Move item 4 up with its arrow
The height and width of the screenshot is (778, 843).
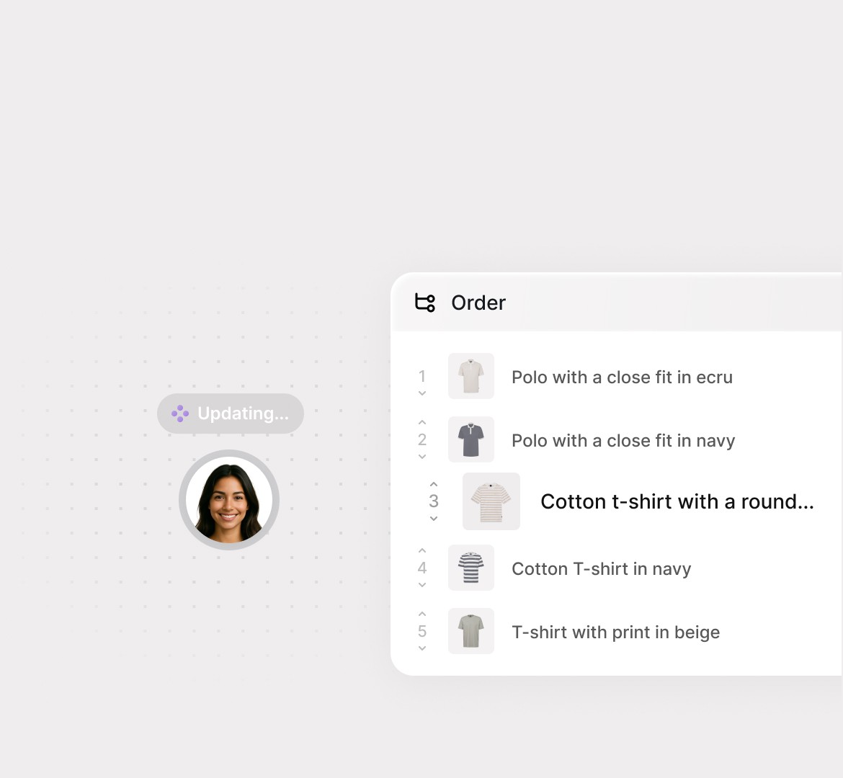click(422, 550)
